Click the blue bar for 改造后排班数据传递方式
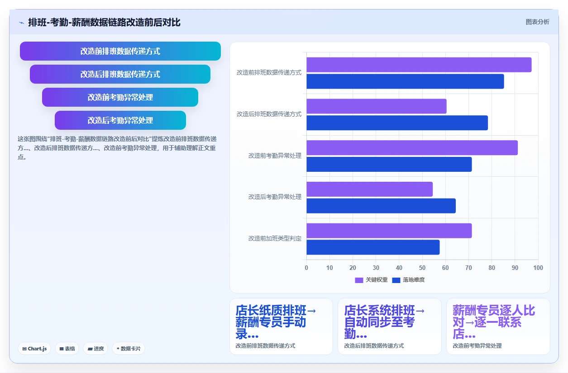568x373 pixels. point(397,123)
